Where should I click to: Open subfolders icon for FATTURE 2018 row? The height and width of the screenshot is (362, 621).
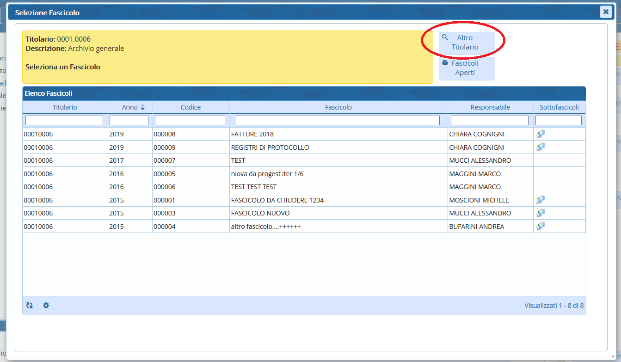(x=540, y=134)
